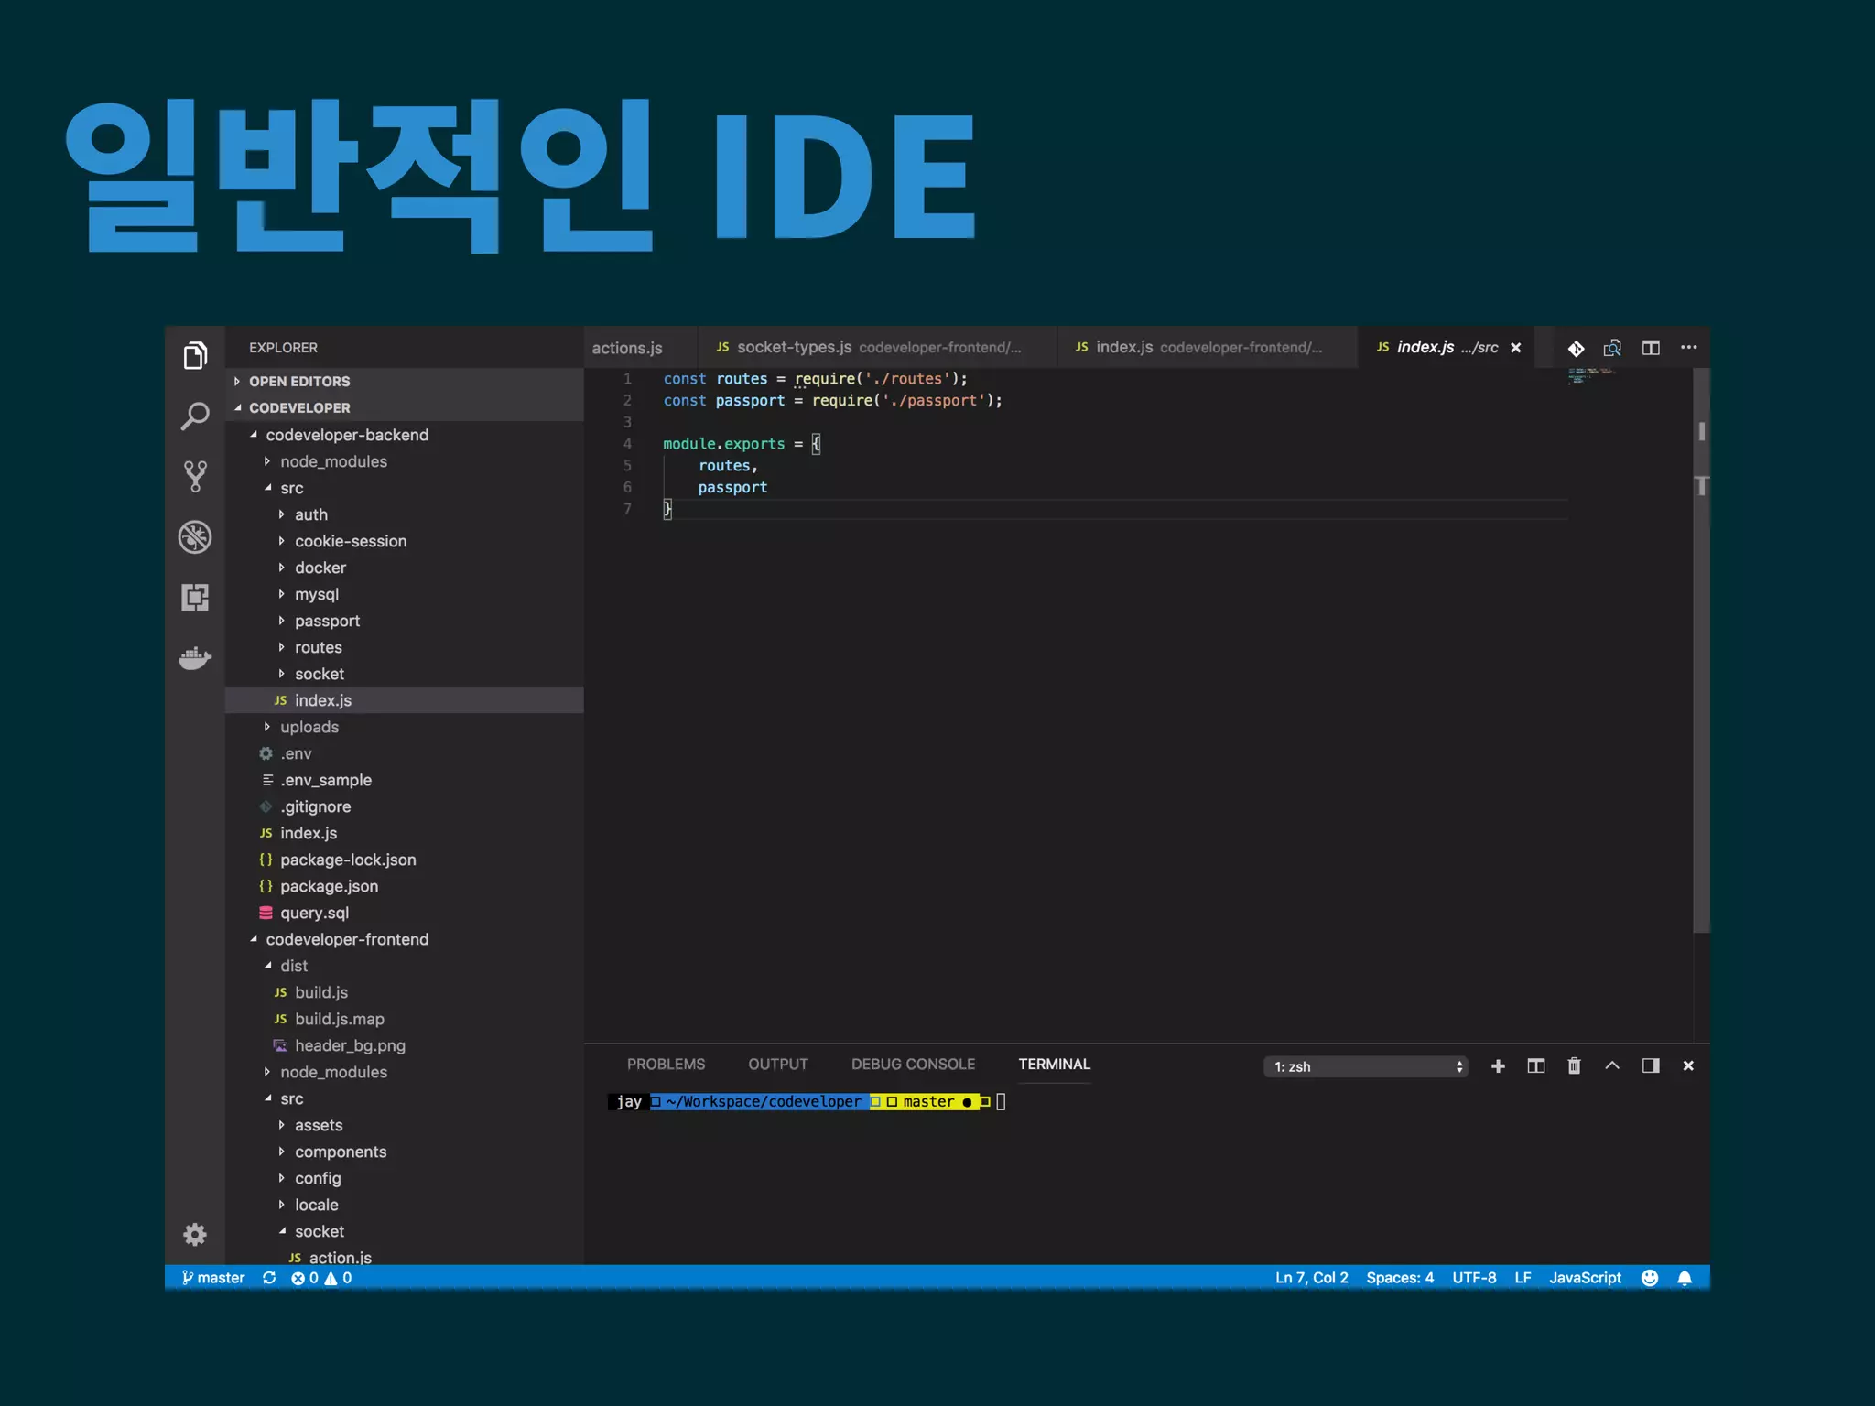Image resolution: width=1875 pixels, height=1406 pixels.
Task: Click the master branch indicator in status bar
Action: point(213,1278)
